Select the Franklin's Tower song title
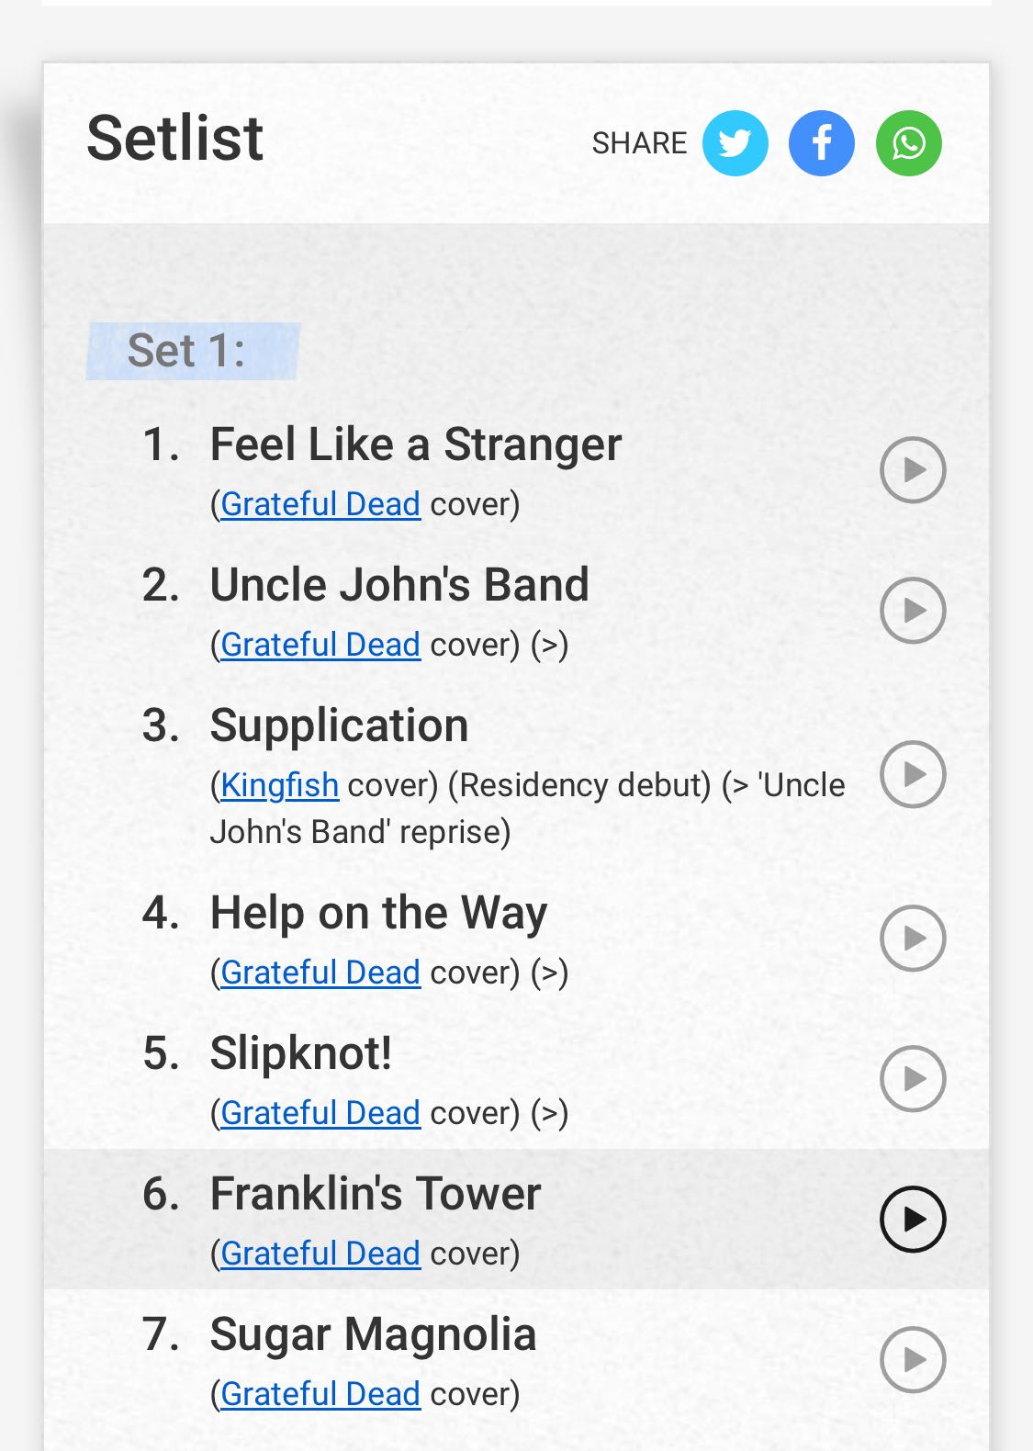Viewport: 1033px width, 1451px height. pos(376,1194)
